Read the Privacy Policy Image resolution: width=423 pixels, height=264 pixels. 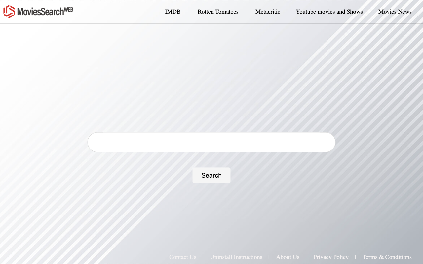tap(331, 257)
